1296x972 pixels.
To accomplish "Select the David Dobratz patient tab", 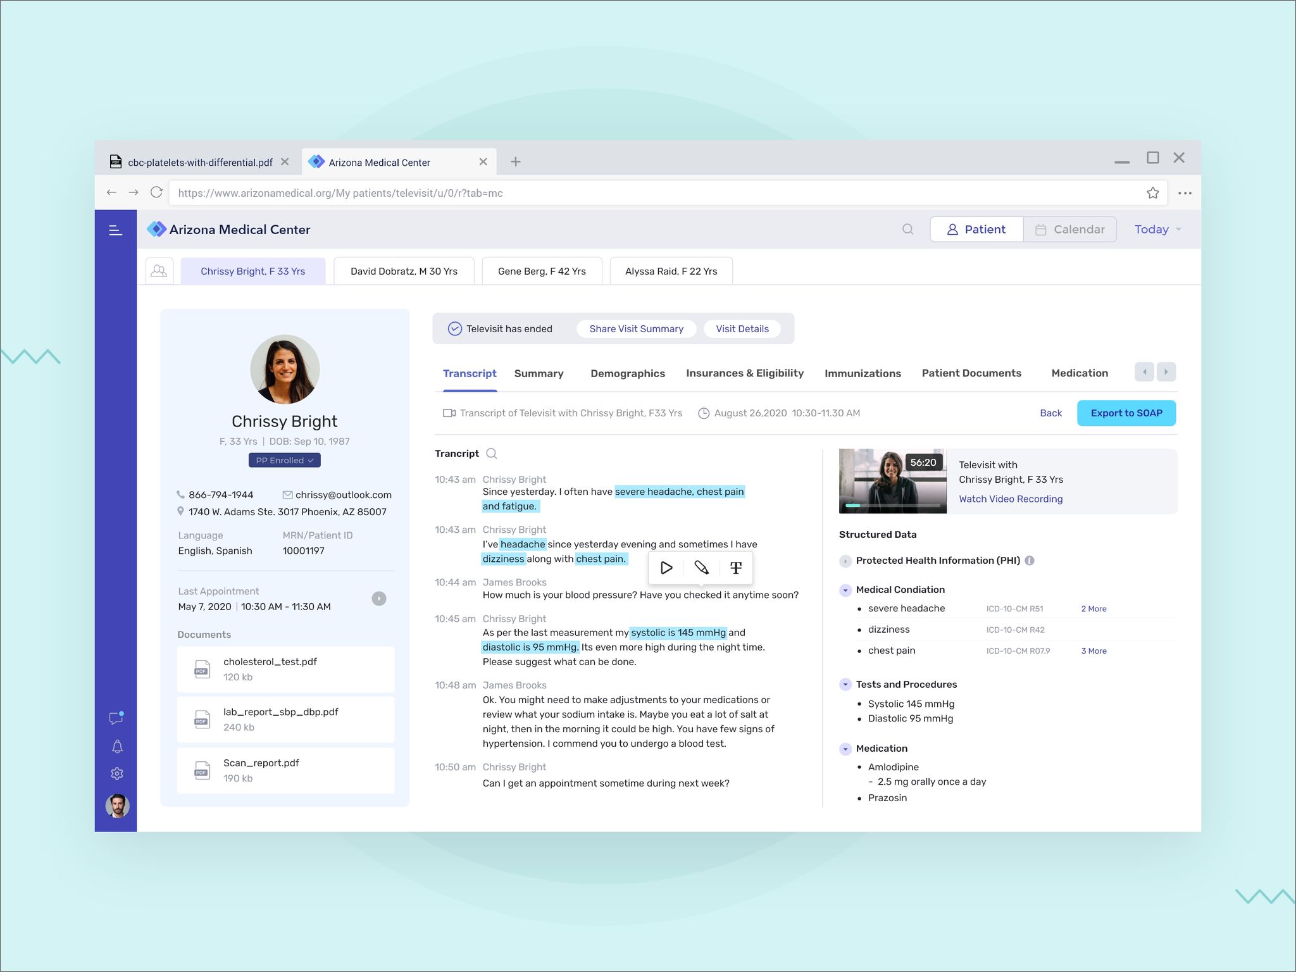I will (404, 271).
